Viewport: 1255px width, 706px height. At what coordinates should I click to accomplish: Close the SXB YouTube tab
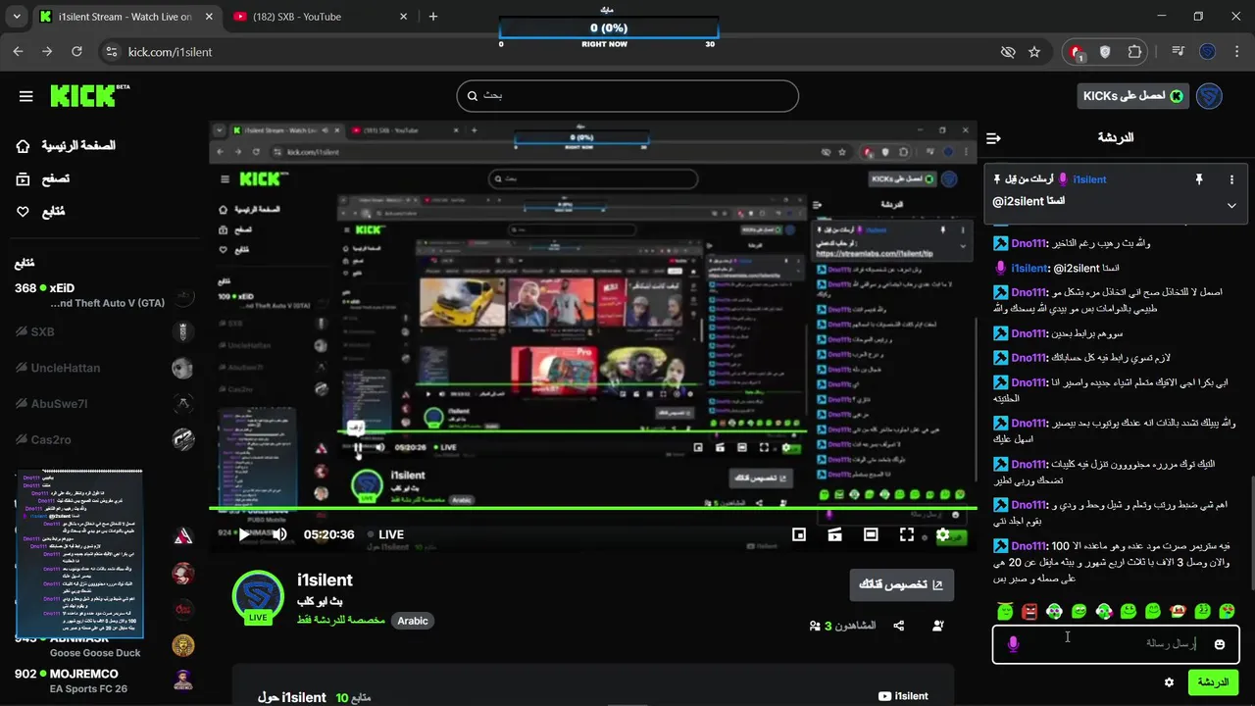click(405, 17)
